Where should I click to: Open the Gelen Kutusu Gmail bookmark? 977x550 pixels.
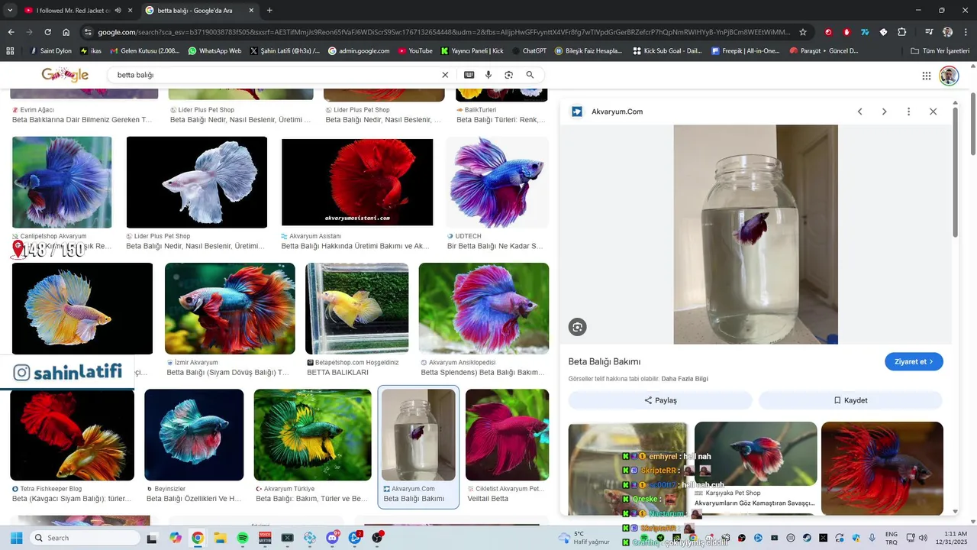(145, 51)
